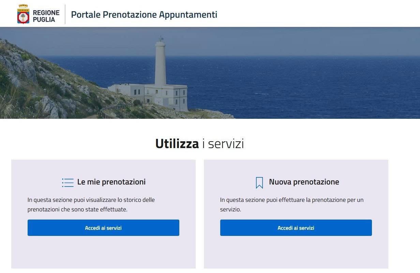Select the Nuova prenotazione card heading

coord(304,182)
